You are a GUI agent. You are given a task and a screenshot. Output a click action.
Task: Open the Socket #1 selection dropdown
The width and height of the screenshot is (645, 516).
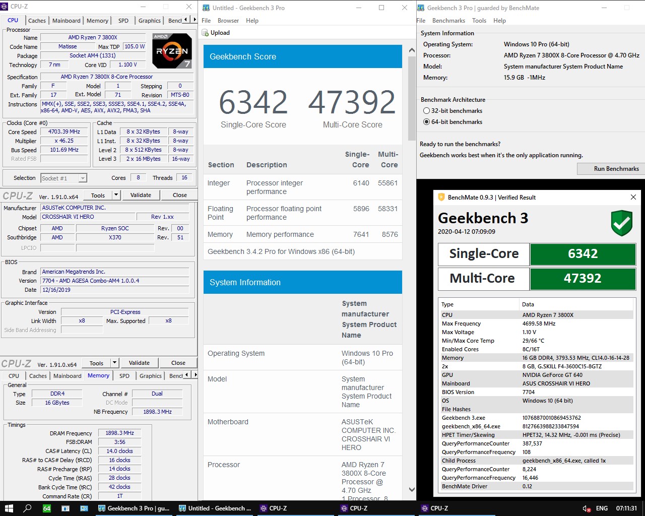[83, 178]
